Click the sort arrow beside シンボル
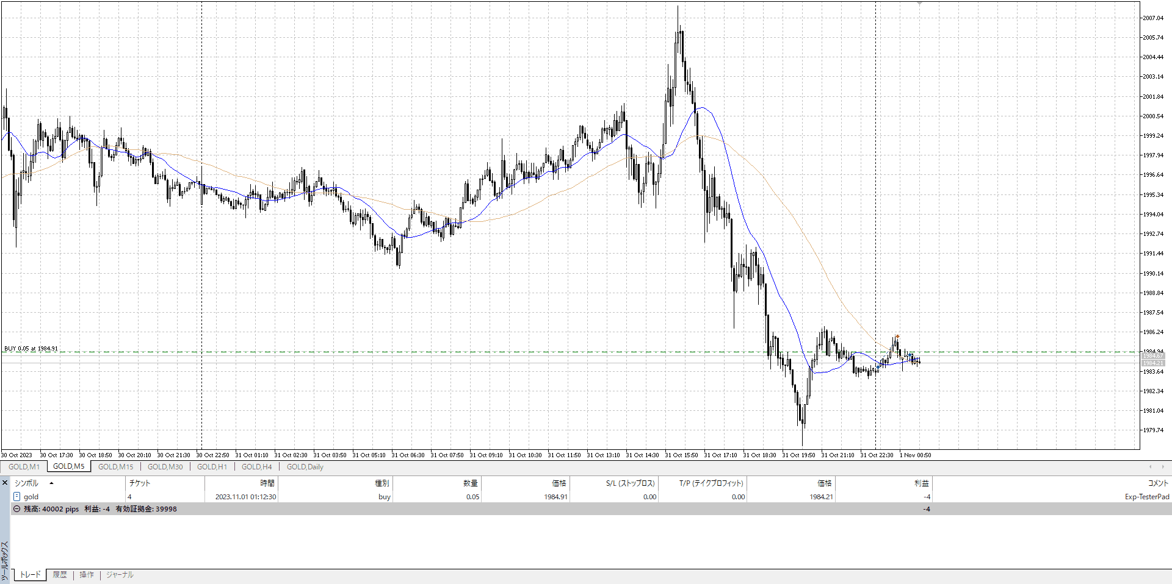 pyautogui.click(x=51, y=483)
